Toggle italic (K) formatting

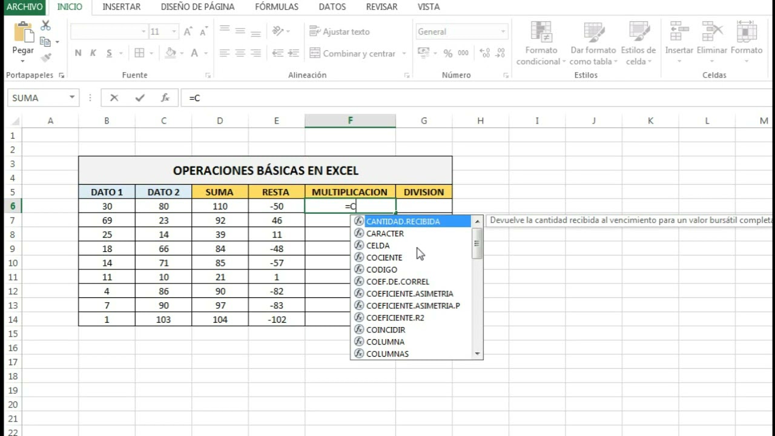point(93,53)
